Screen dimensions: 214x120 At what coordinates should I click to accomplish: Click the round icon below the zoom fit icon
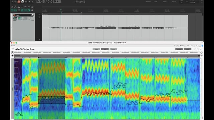pyautogui.click(x=201, y=56)
